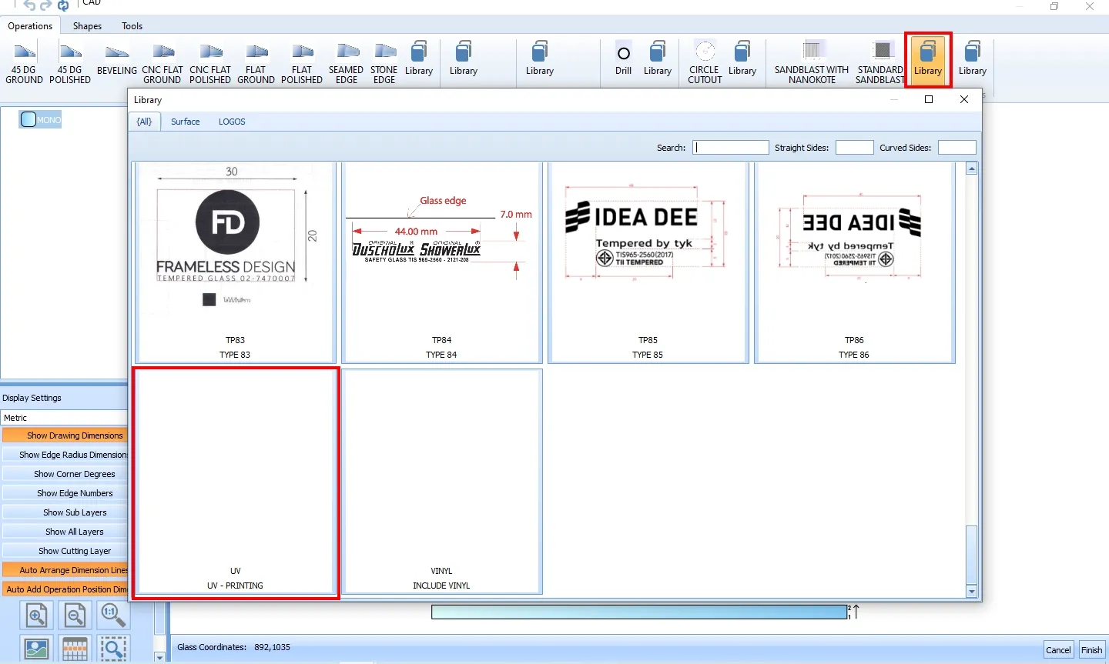Maximize the Library dialog
The width and height of the screenshot is (1109, 664).
click(929, 99)
